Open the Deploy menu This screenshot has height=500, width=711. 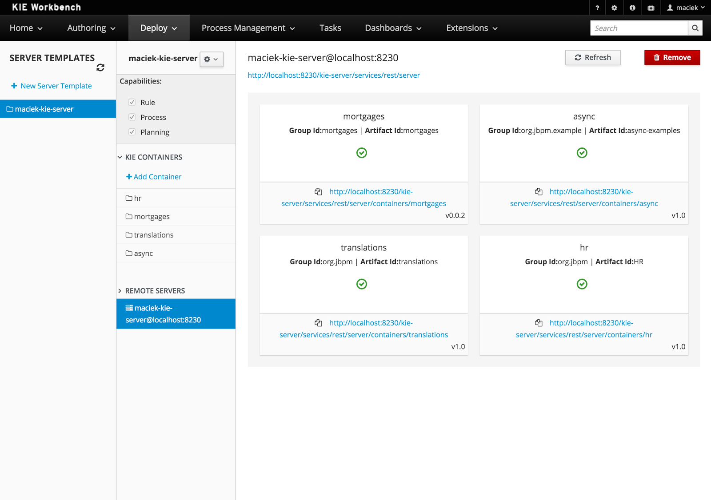pyautogui.click(x=159, y=28)
